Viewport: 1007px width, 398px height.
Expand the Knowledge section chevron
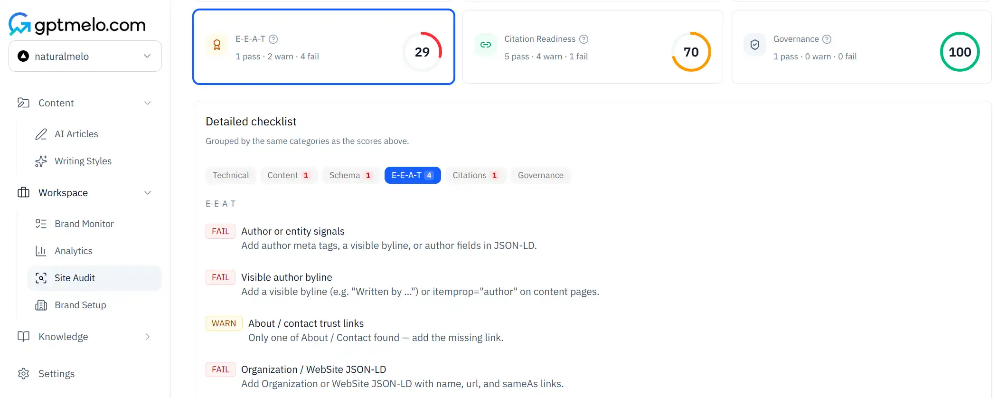[148, 337]
